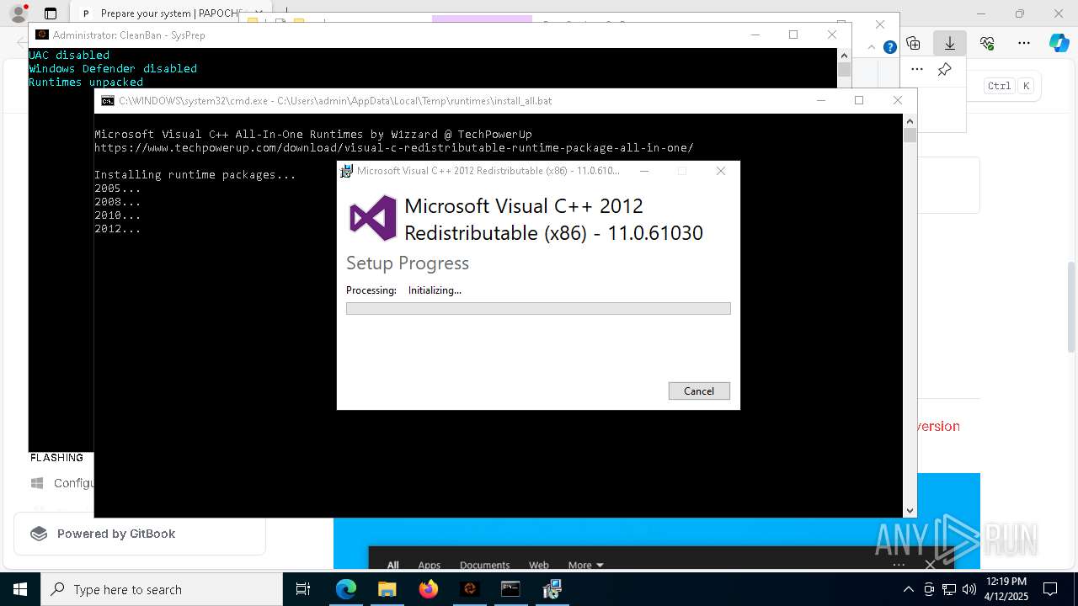Select the Apps tab in the search panel
Viewport: 1078px width, 606px height.
430,565
